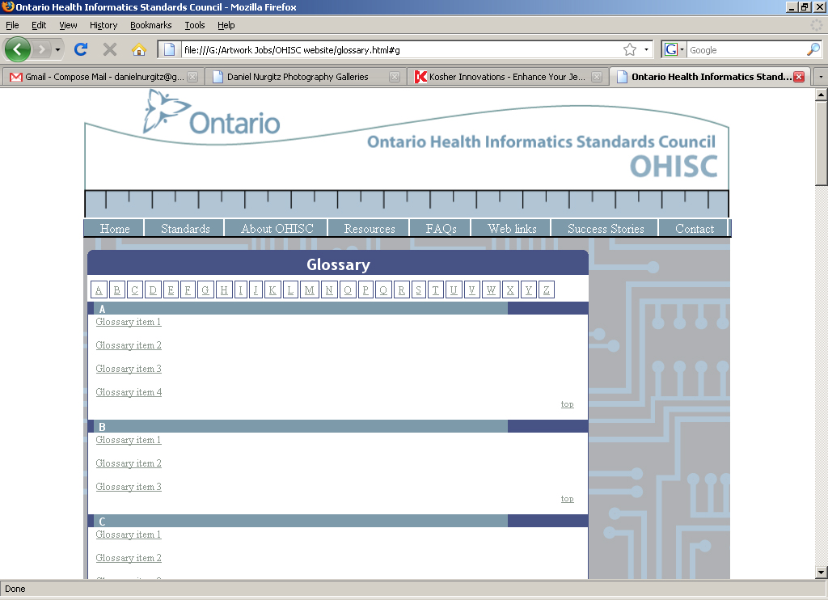Open Glossary item 2 under section B
Viewport: 828px width, 600px height.
point(129,463)
